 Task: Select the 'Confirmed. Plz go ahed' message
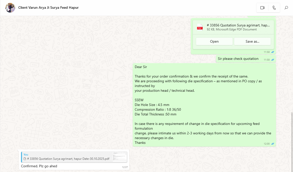click(x=39, y=166)
